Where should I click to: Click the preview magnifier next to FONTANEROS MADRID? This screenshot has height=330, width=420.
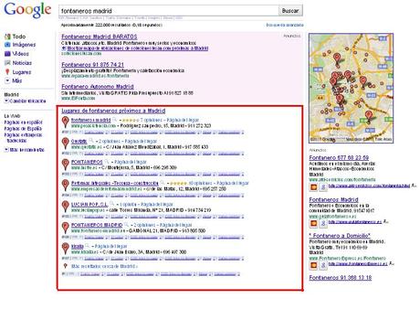coord(126,225)
